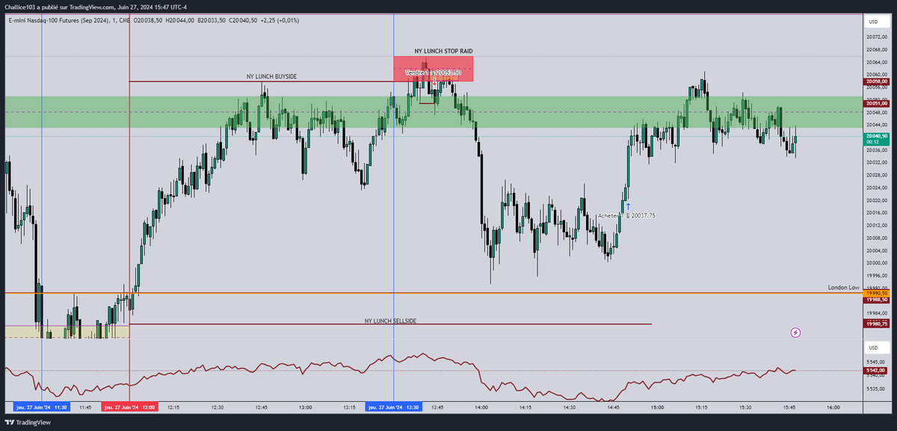The width and height of the screenshot is (897, 431).
Task: Click the 20072,00 price axis value
Action: 877,37
